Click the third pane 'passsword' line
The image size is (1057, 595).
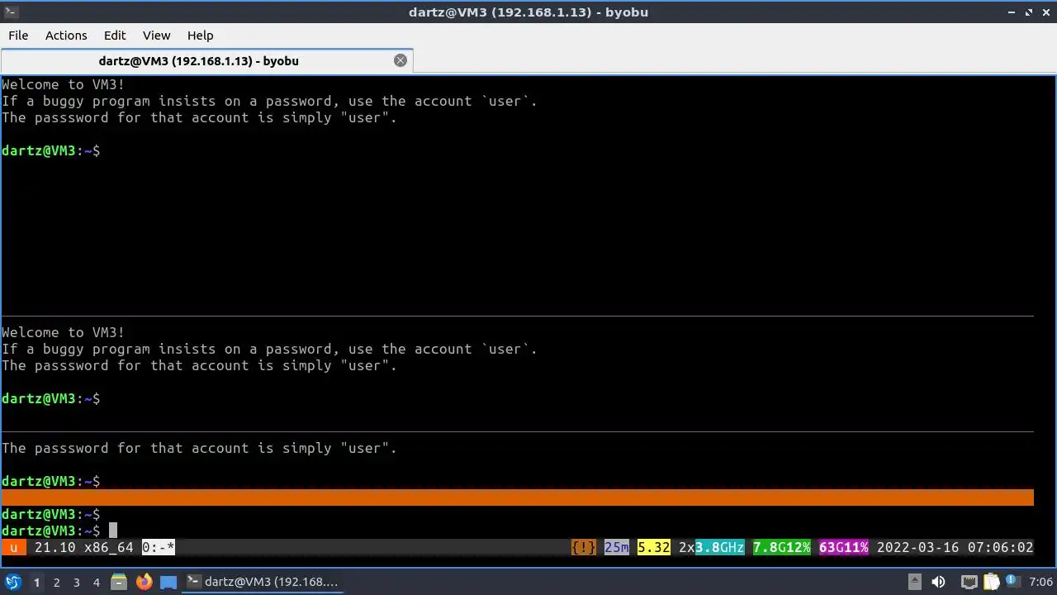click(x=200, y=448)
